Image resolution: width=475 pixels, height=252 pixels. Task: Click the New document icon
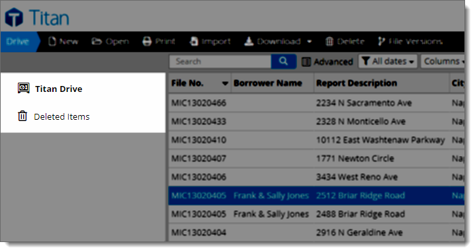(52, 41)
